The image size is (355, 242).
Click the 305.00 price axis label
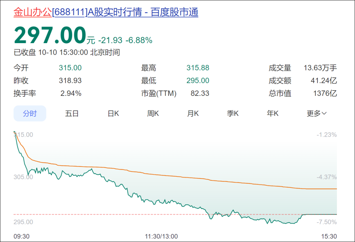[23, 177]
